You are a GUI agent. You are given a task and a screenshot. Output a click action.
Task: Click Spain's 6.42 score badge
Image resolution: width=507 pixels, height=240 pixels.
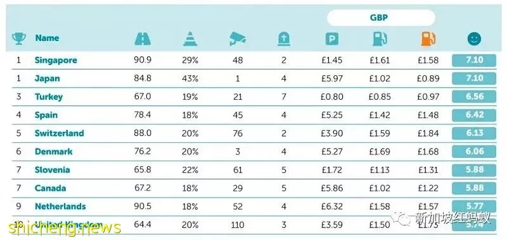474,116
